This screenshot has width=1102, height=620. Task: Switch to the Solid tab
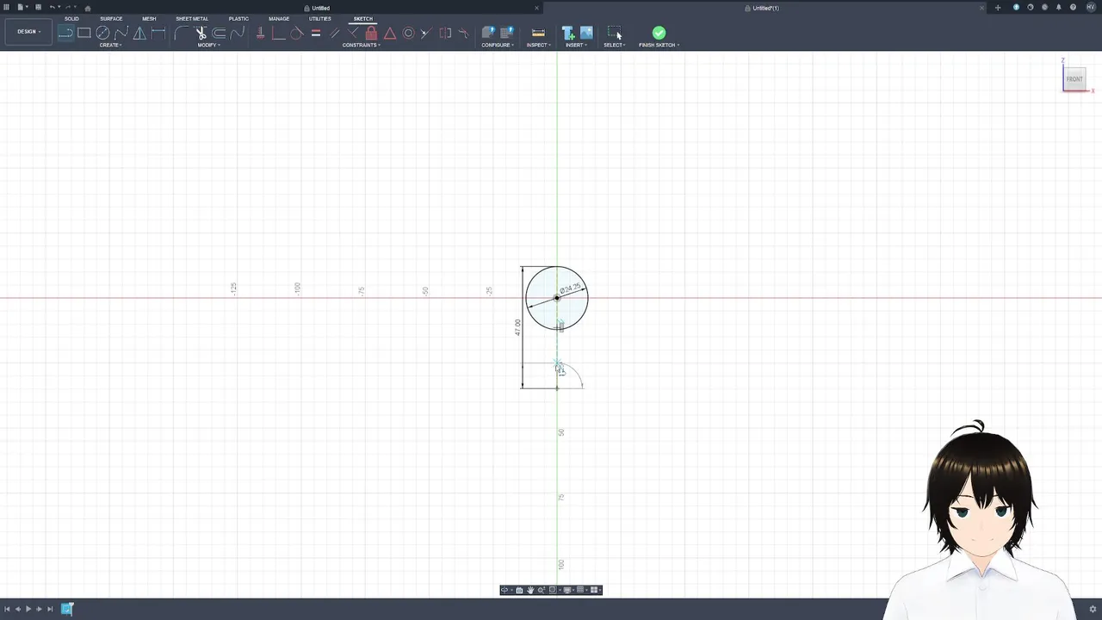tap(71, 19)
